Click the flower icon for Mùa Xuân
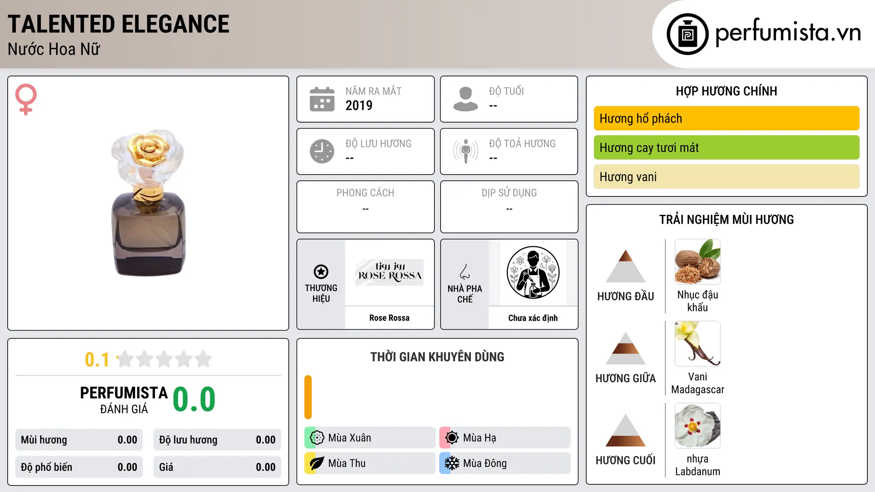 point(317,438)
